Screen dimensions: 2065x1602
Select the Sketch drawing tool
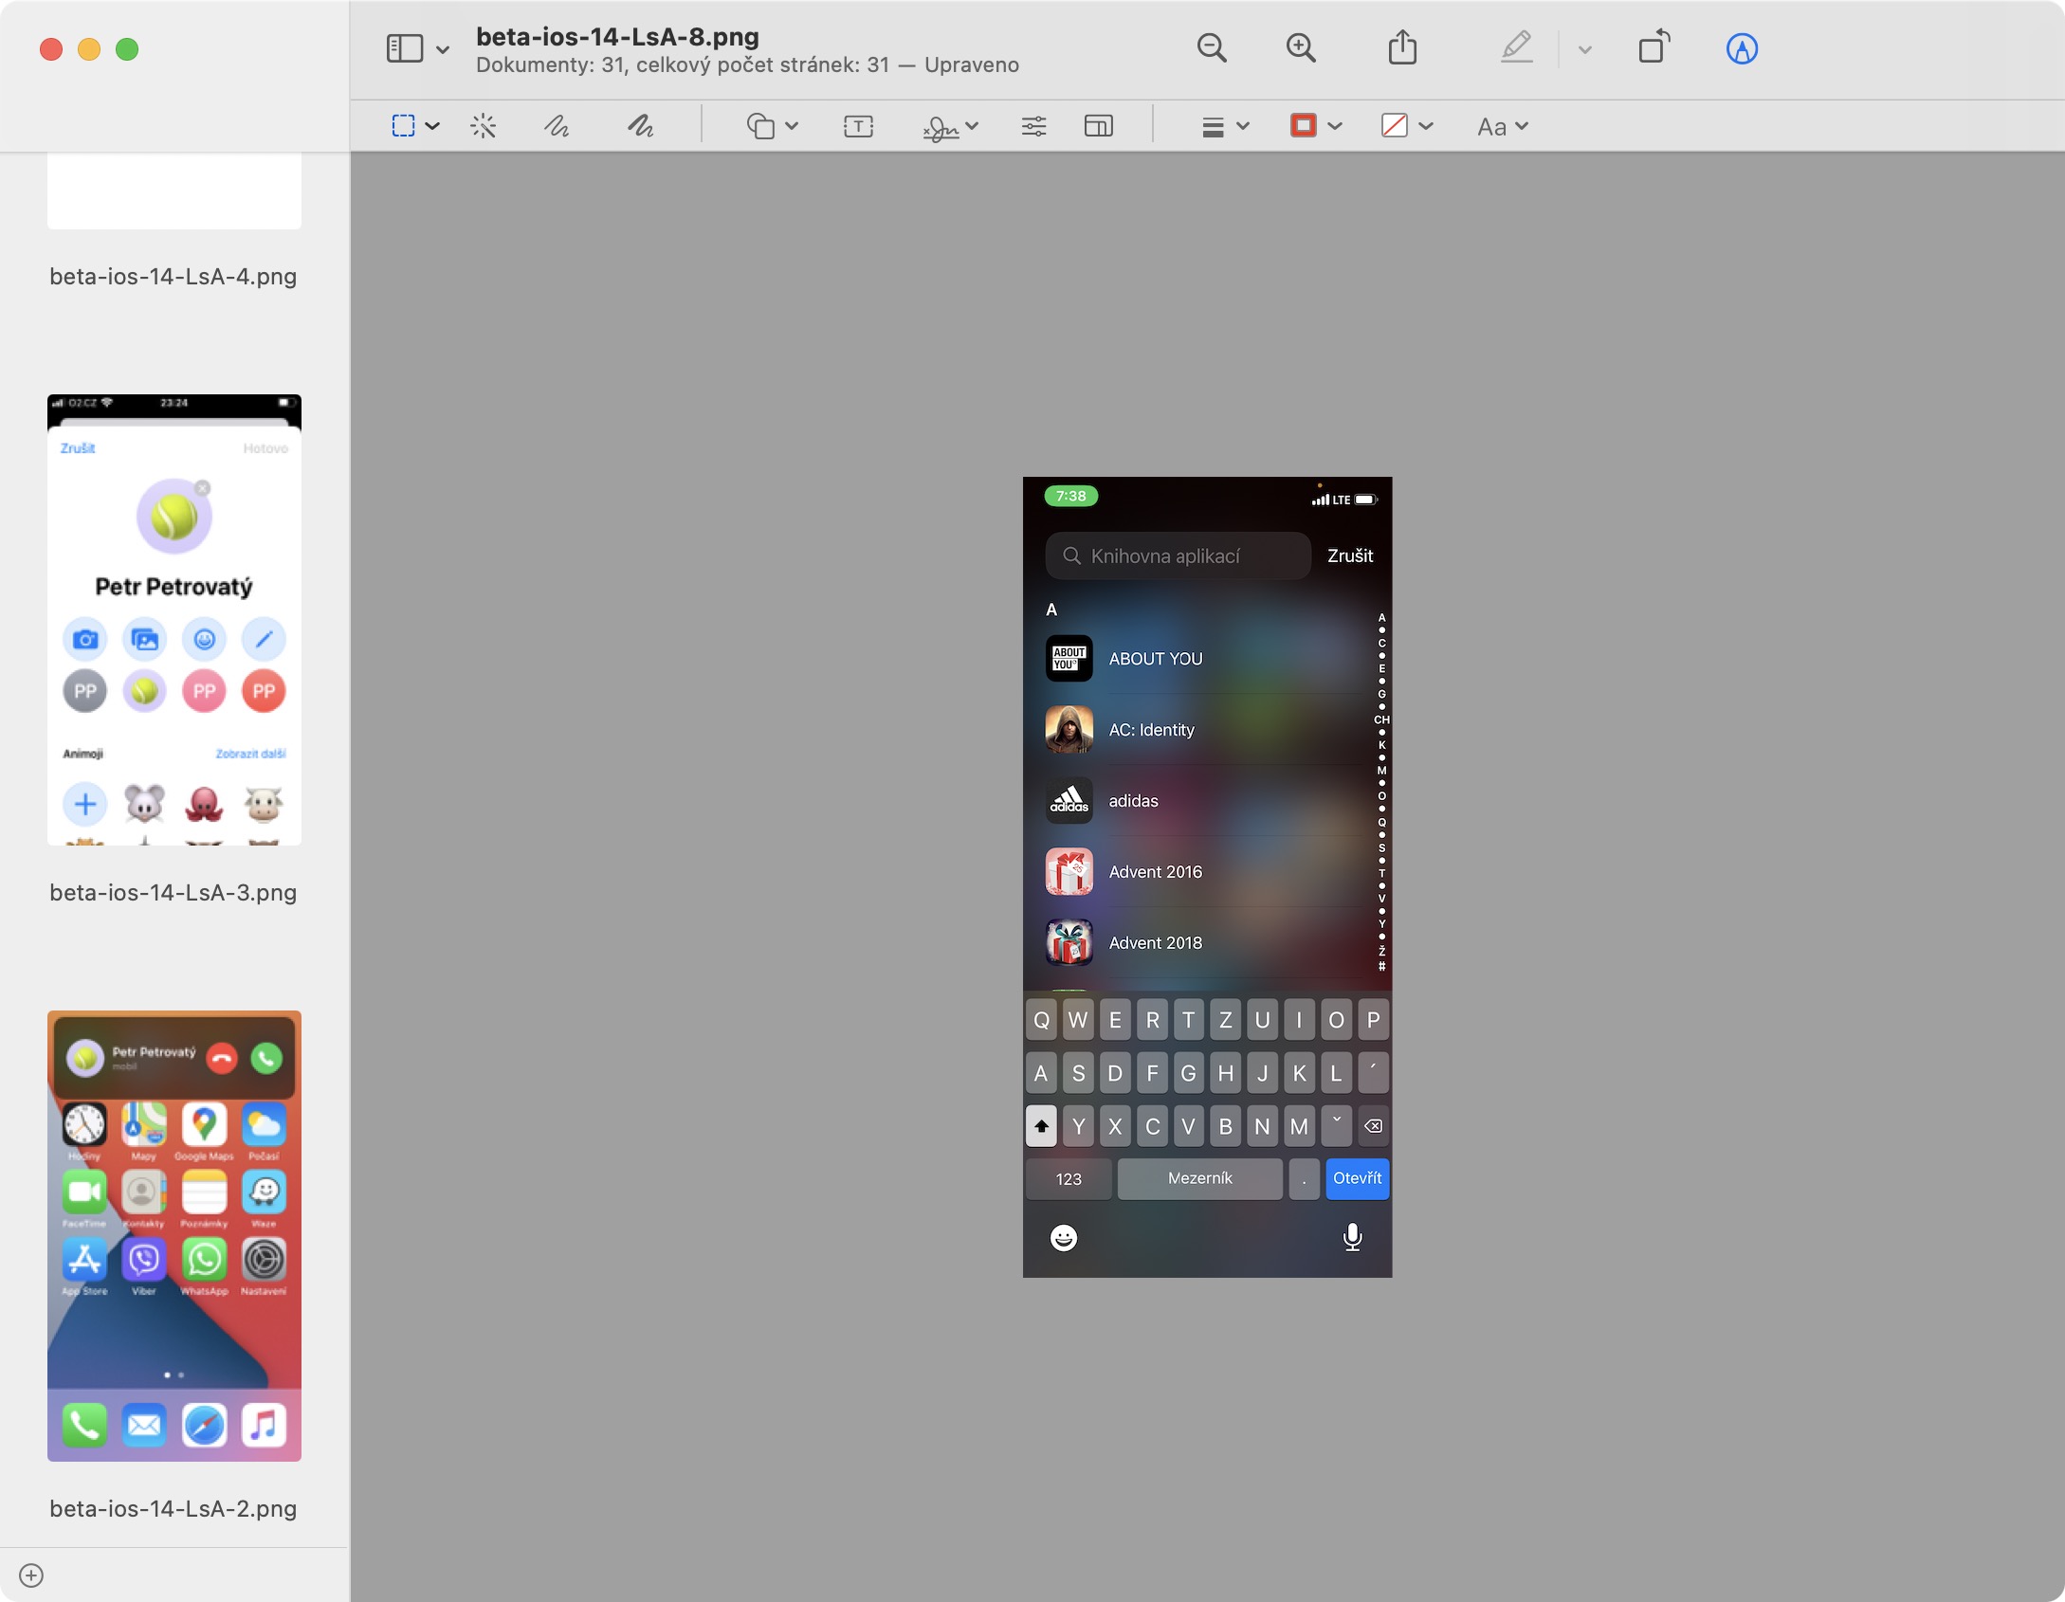(x=557, y=126)
